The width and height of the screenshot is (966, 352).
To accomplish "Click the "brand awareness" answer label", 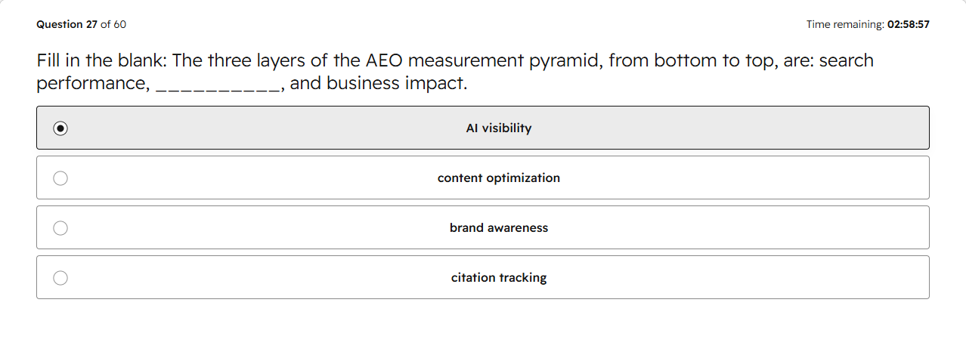I will point(499,228).
